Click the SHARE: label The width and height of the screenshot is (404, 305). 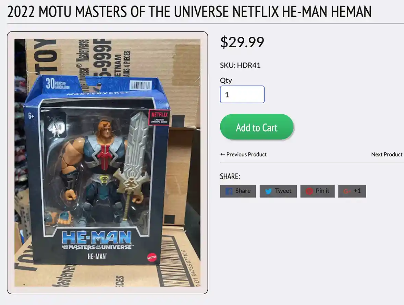pos(230,176)
